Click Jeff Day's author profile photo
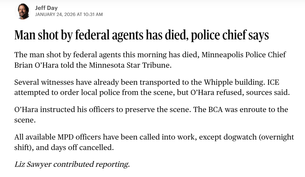The image size is (305, 177). pos(24,12)
